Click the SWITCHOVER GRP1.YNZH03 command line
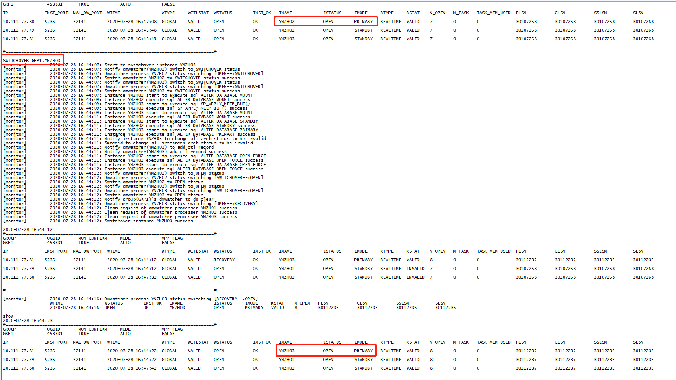The height and width of the screenshot is (380, 676). (x=32, y=60)
